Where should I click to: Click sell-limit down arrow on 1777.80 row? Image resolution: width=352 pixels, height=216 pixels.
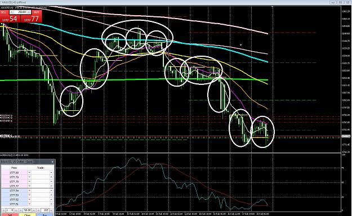(29, 173)
